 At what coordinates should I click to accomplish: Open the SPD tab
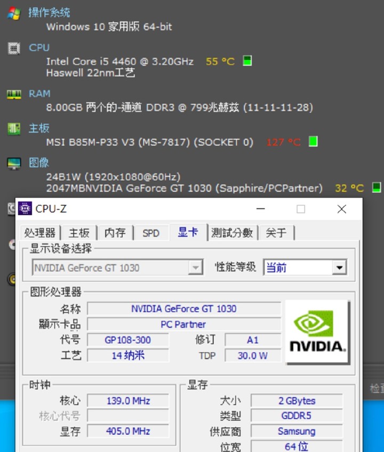151,232
